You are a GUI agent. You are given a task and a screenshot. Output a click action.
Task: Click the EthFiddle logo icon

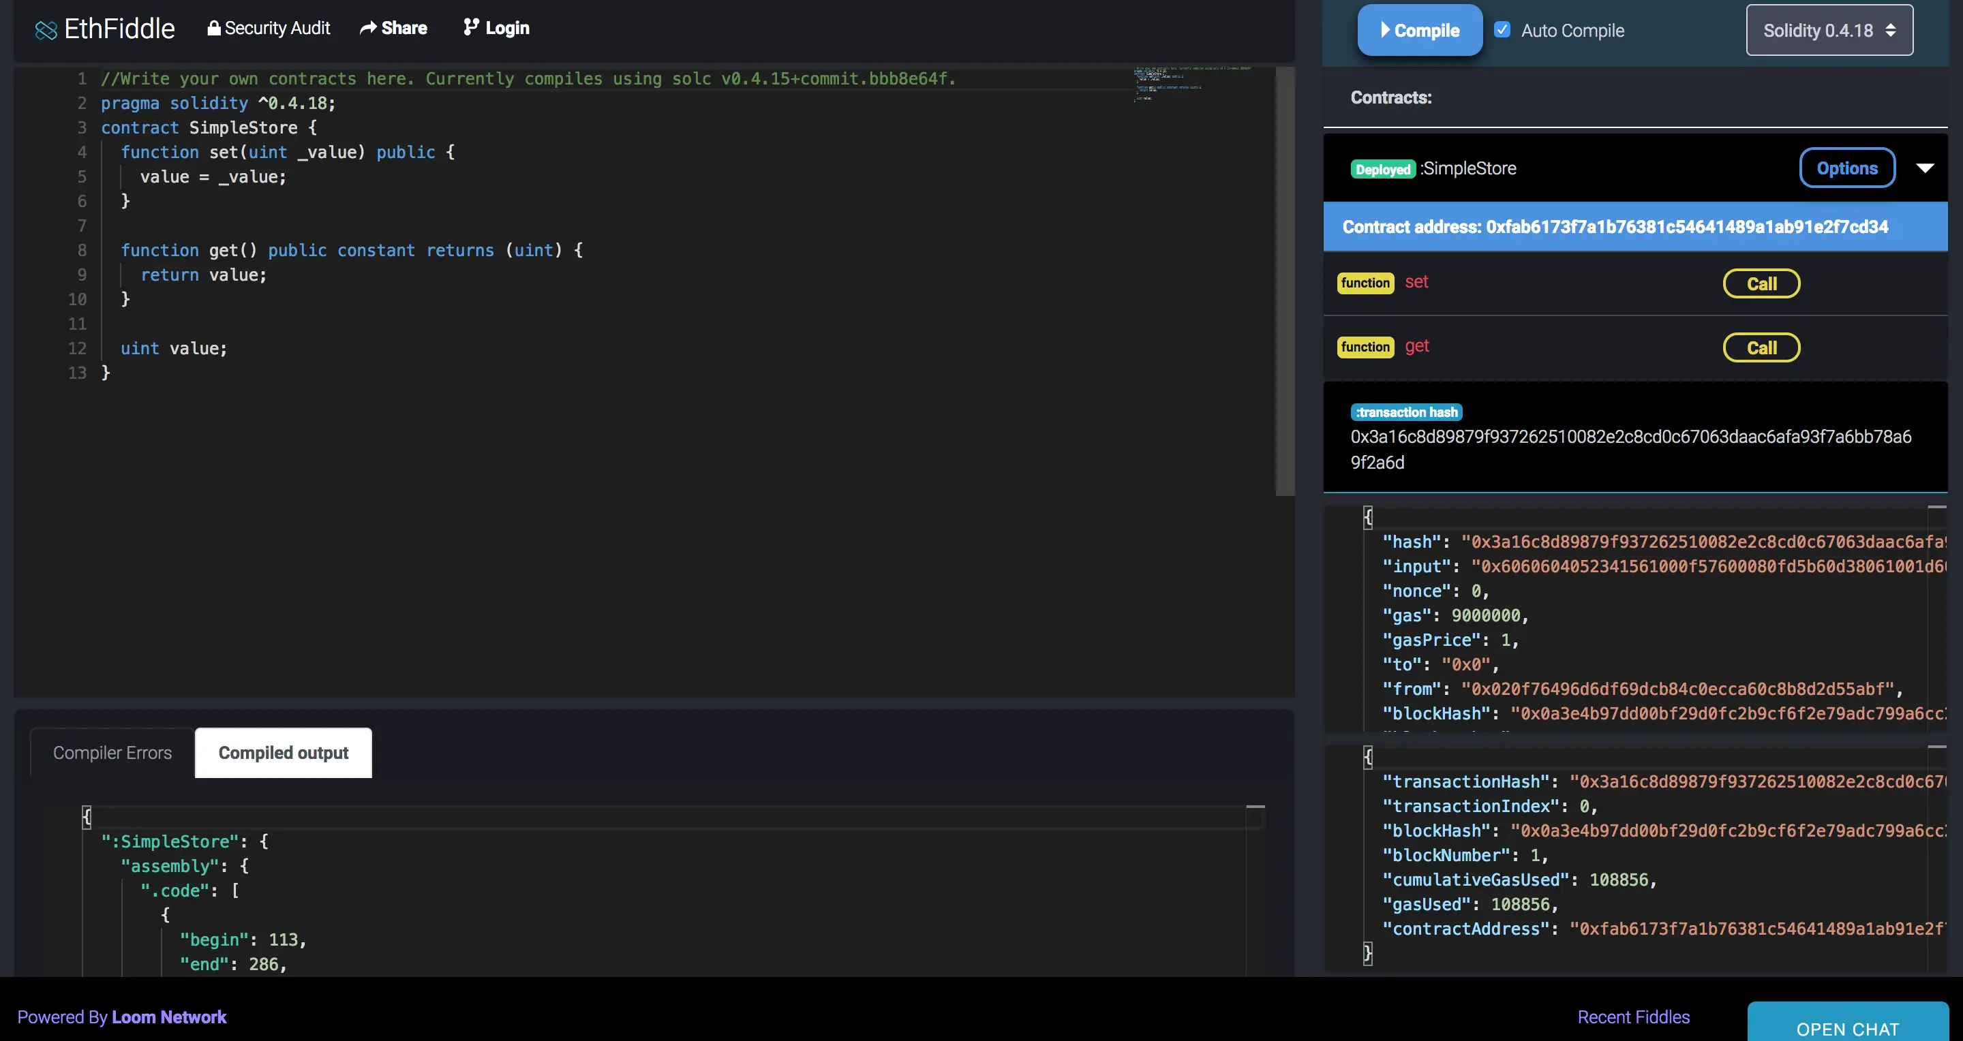coord(46,30)
